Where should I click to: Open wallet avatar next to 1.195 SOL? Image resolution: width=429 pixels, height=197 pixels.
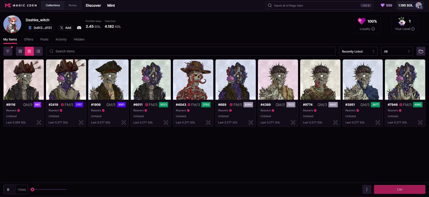(x=419, y=5)
